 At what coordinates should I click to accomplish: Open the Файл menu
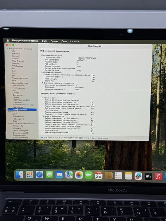coord(45,41)
